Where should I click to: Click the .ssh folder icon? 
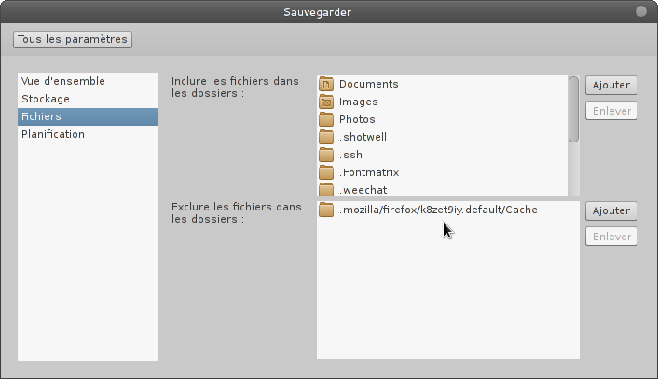point(326,156)
